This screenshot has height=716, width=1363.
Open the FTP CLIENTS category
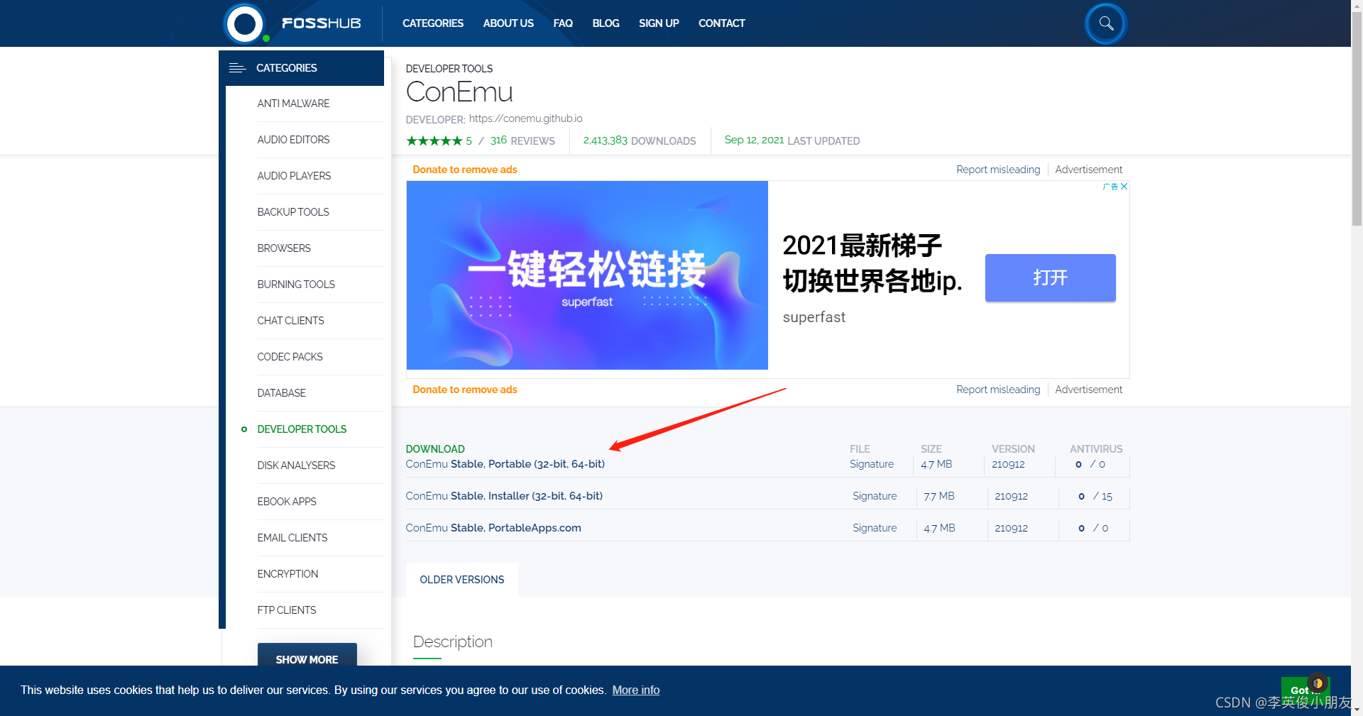pyautogui.click(x=287, y=610)
